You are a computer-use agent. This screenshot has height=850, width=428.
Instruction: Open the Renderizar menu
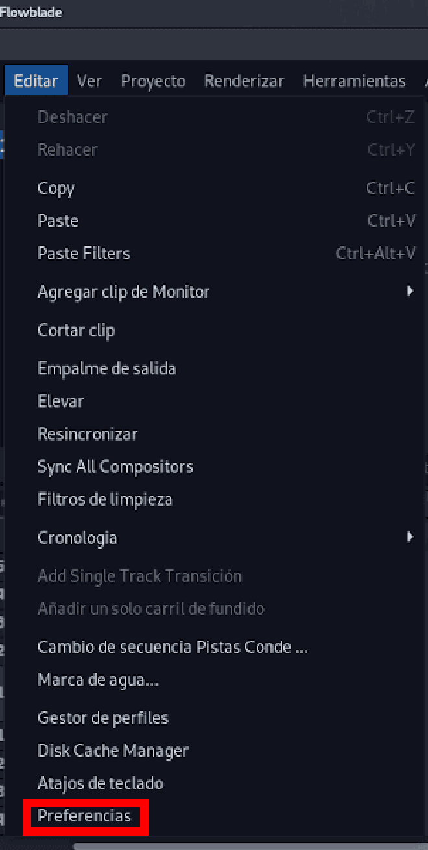244,81
